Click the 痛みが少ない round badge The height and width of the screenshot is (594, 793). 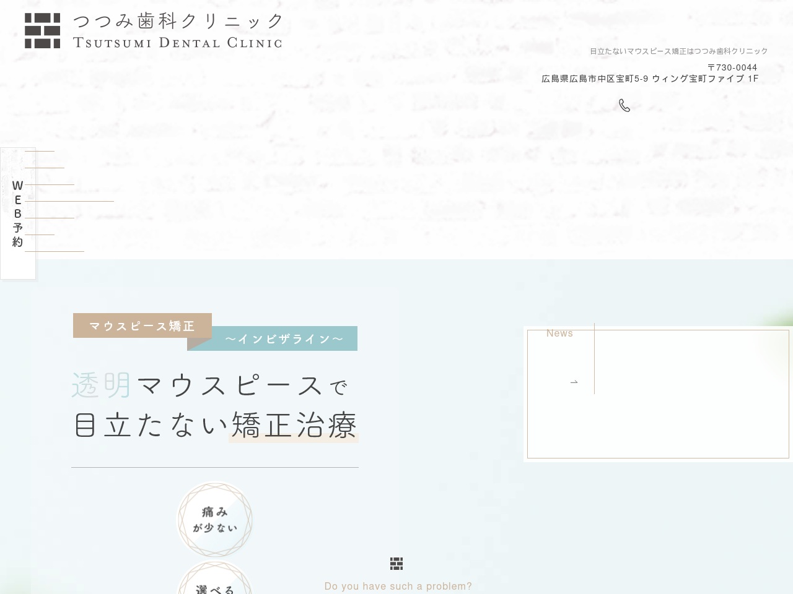[x=215, y=520]
